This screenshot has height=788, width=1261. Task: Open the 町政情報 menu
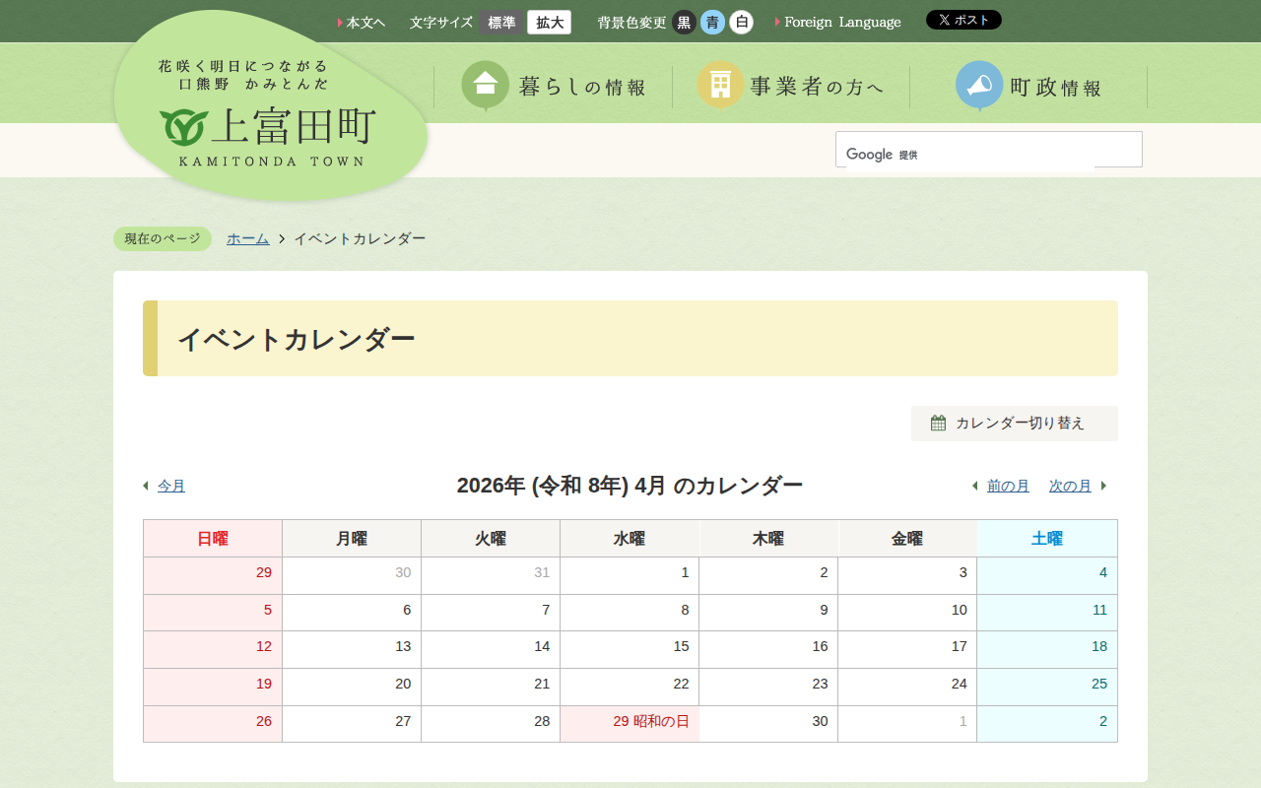pos(1055,88)
